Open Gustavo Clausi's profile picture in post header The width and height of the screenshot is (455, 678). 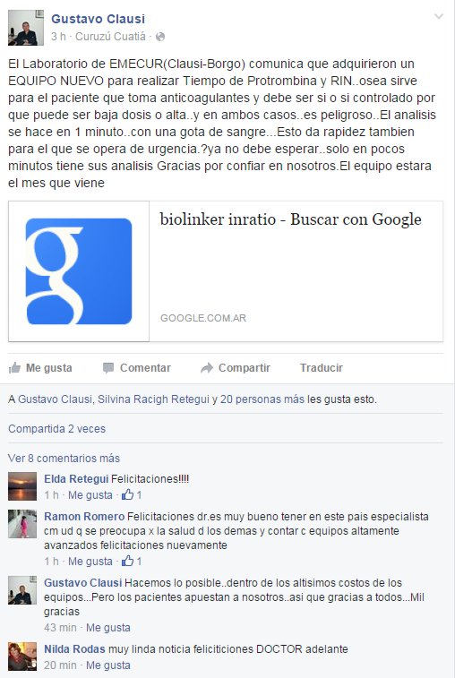pyautogui.click(x=26, y=28)
